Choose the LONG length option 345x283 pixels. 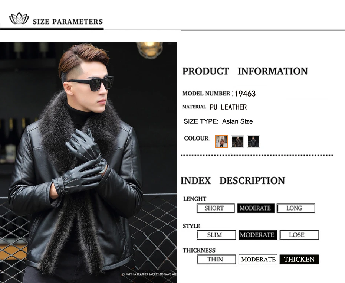click(x=296, y=208)
